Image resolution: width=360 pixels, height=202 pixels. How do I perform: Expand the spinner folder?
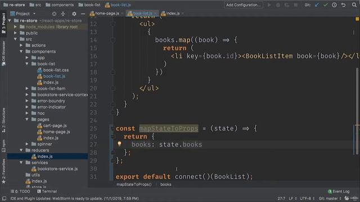click(x=27, y=144)
